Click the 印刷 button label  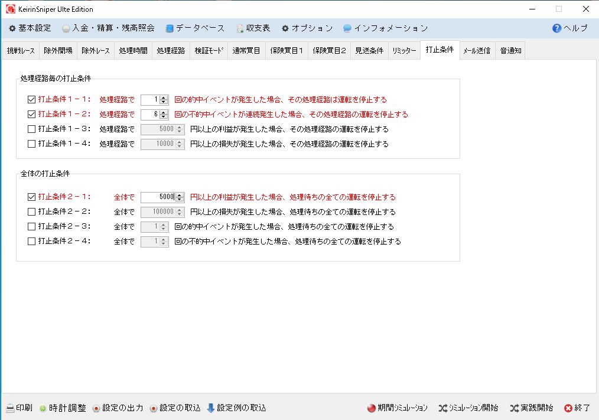pos(24,408)
